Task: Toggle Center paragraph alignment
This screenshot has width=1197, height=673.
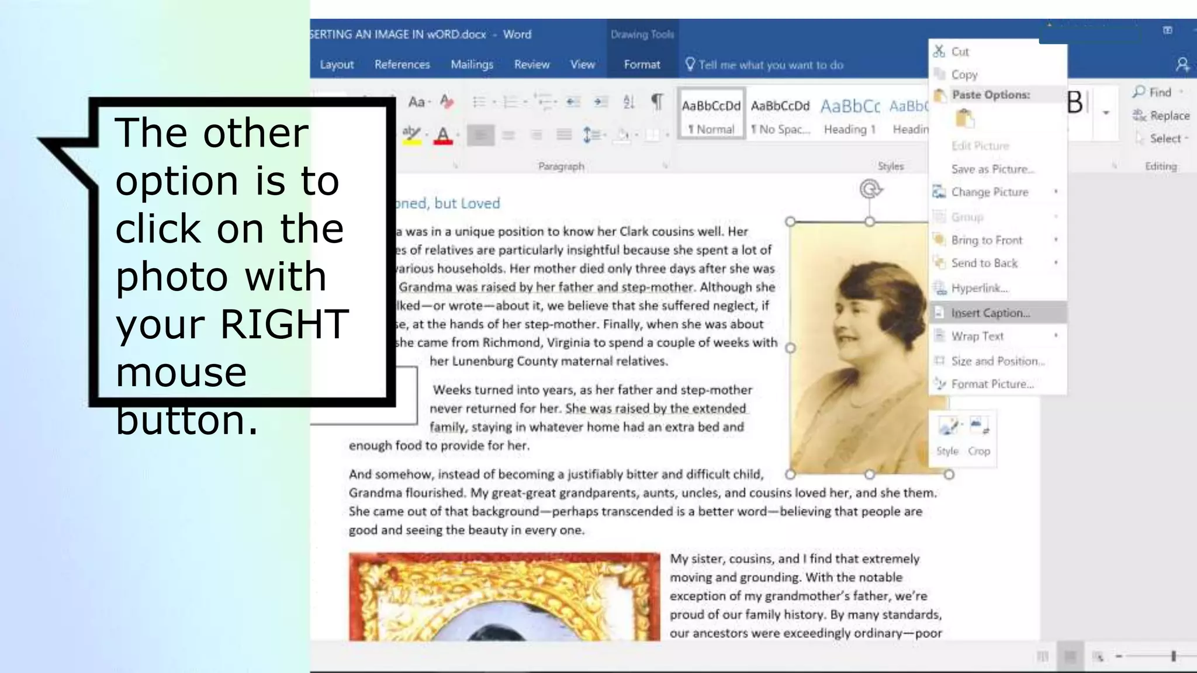Action: [508, 136]
